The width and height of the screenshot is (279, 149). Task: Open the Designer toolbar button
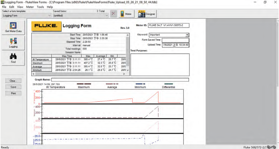(147, 14)
